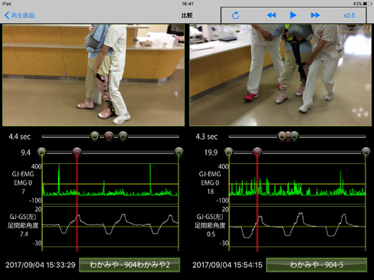Tap the right EMG green waveform chart
The height and width of the screenshot is (280, 374).
[297, 184]
